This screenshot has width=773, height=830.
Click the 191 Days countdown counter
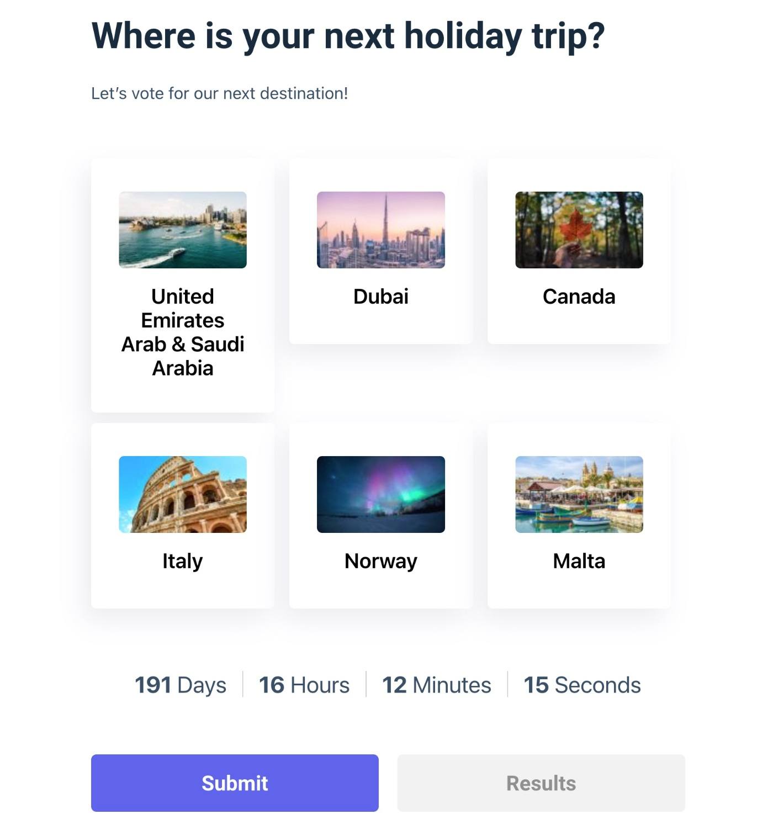tap(181, 685)
